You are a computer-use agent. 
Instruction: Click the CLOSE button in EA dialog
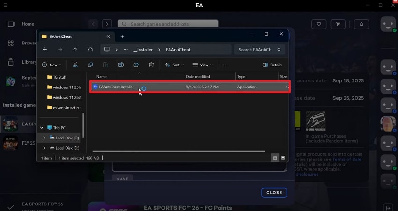[x=274, y=192]
